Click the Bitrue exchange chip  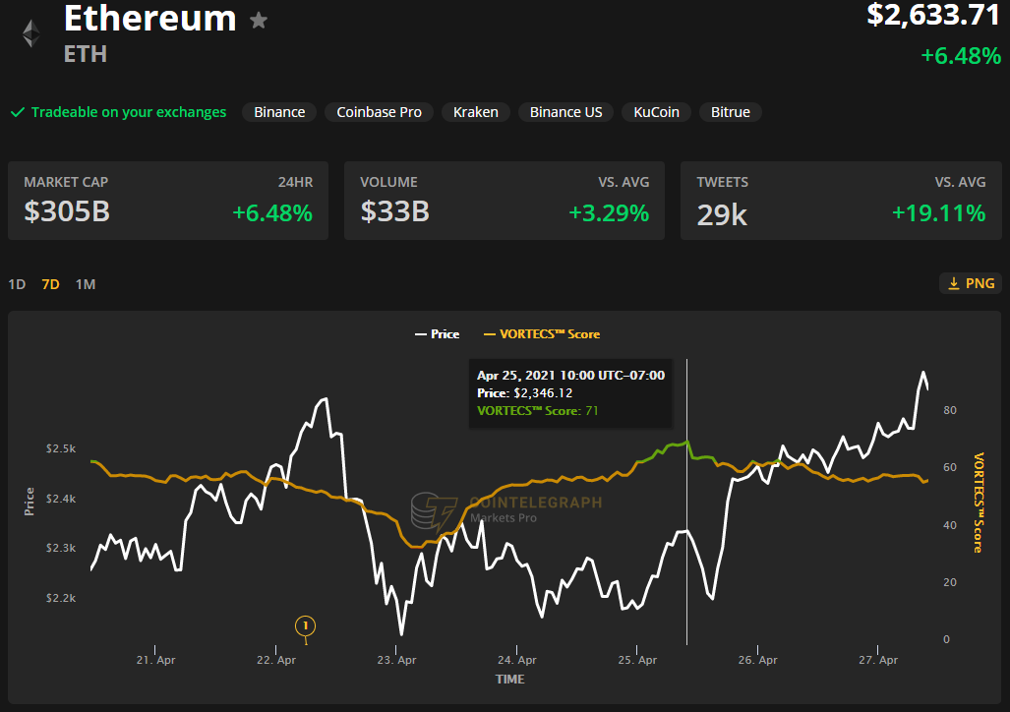[x=731, y=112]
